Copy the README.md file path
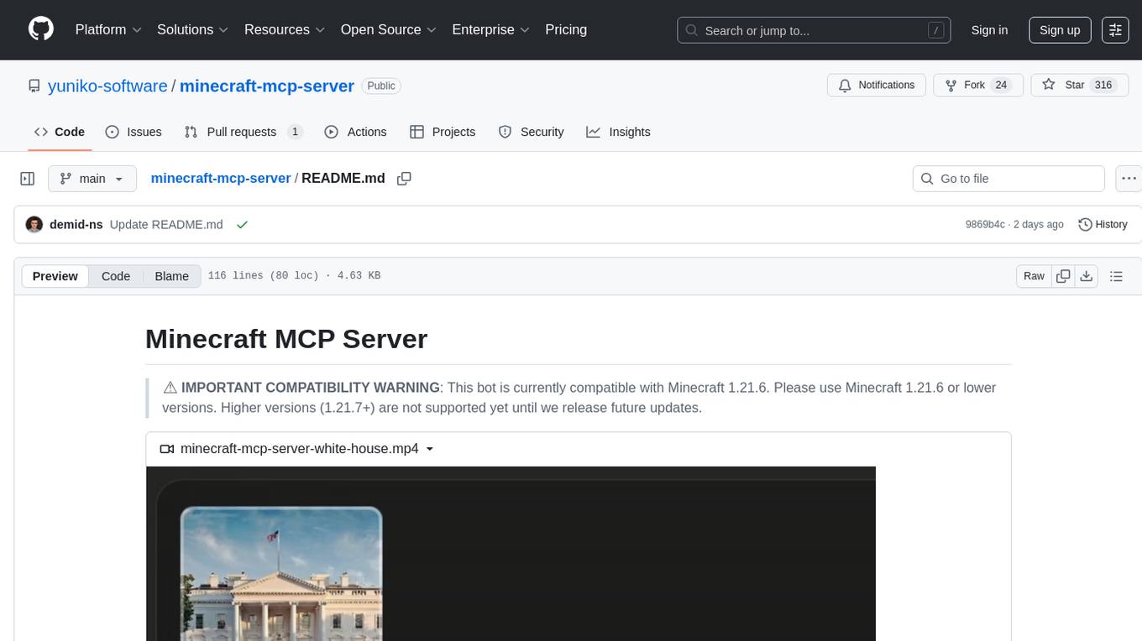The image size is (1142, 641). [404, 179]
